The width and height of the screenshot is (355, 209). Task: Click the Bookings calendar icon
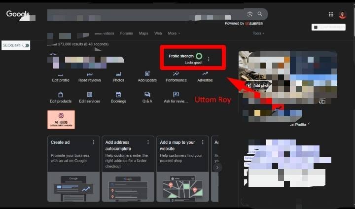coord(118,97)
